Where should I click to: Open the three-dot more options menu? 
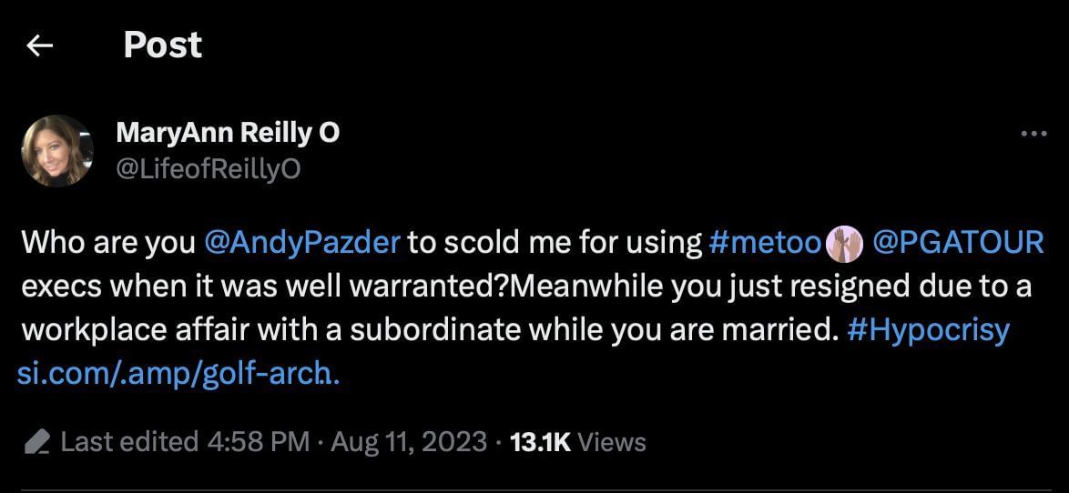[x=1034, y=134]
